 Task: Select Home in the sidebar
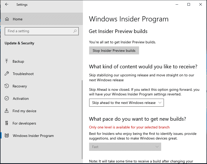[18, 19]
